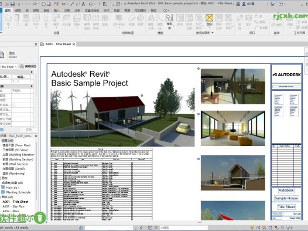Select the Ramp tool in the ribbon
The image size is (308, 231).
click(x=132, y=20)
